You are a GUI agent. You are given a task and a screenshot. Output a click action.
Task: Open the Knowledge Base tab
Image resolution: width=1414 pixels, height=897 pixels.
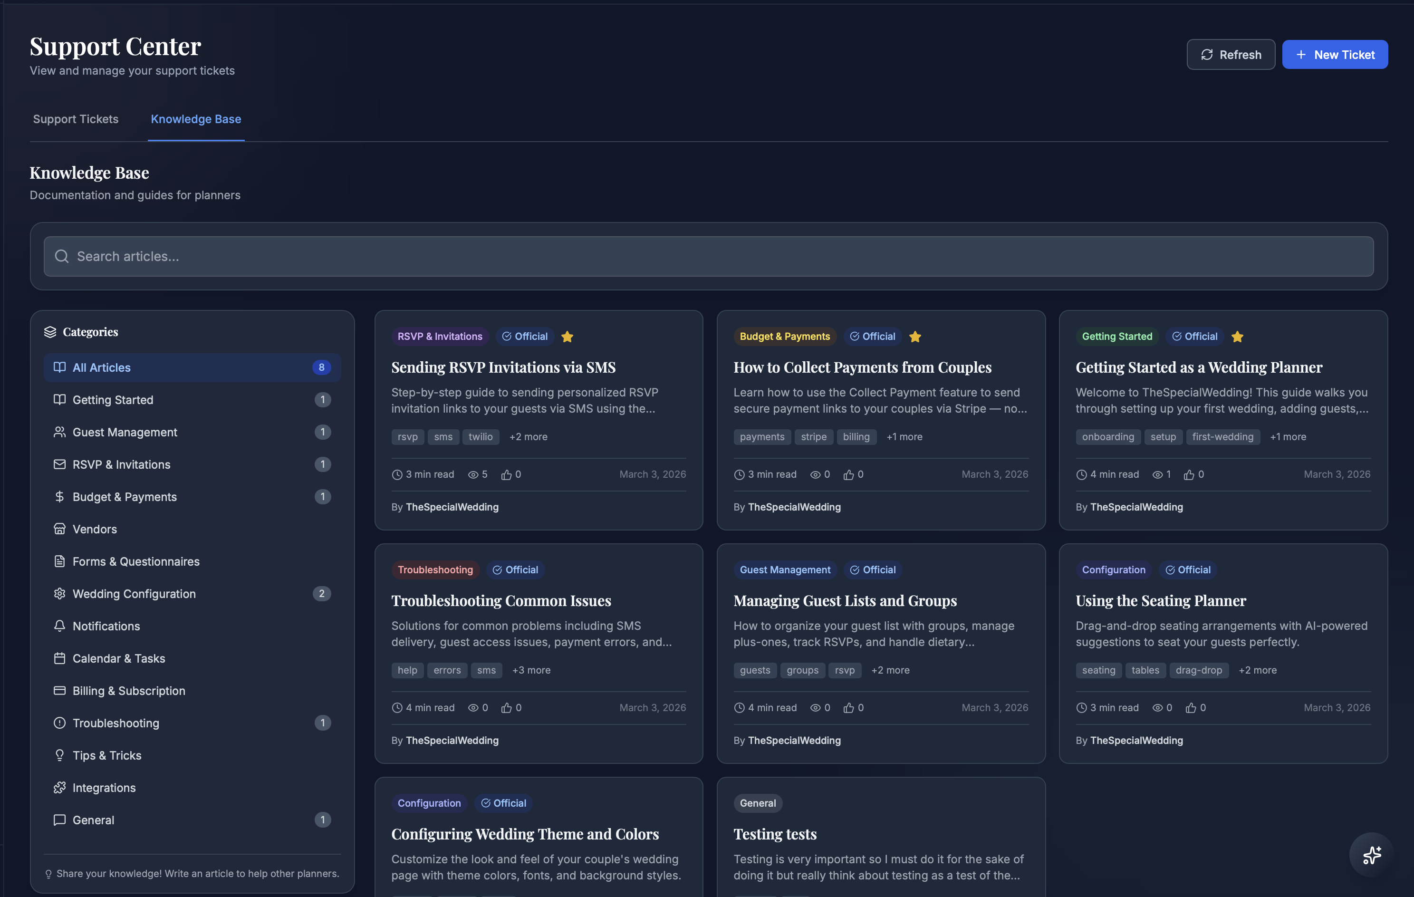point(196,119)
